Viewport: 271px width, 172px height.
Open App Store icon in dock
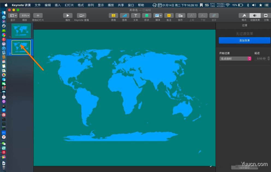pyautogui.click(x=4, y=110)
